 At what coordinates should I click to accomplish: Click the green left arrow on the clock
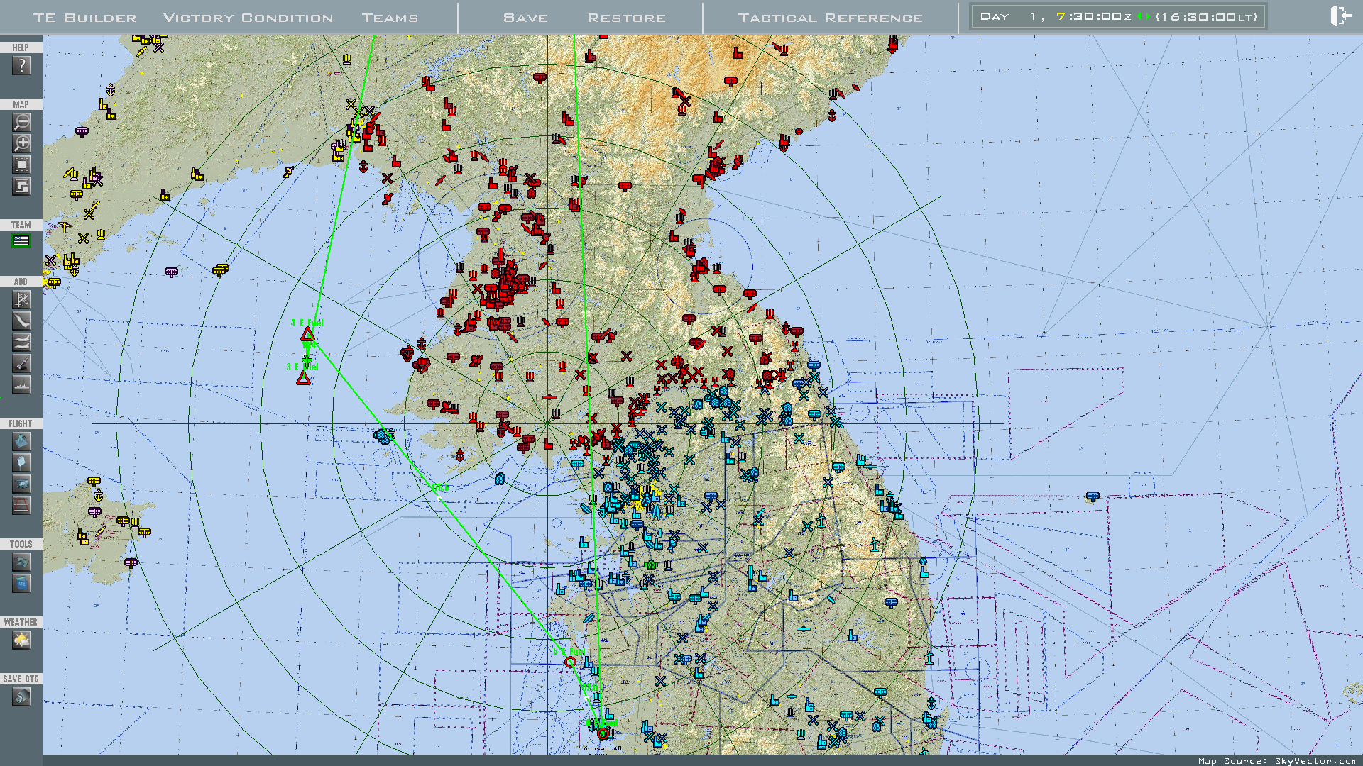tap(1139, 16)
